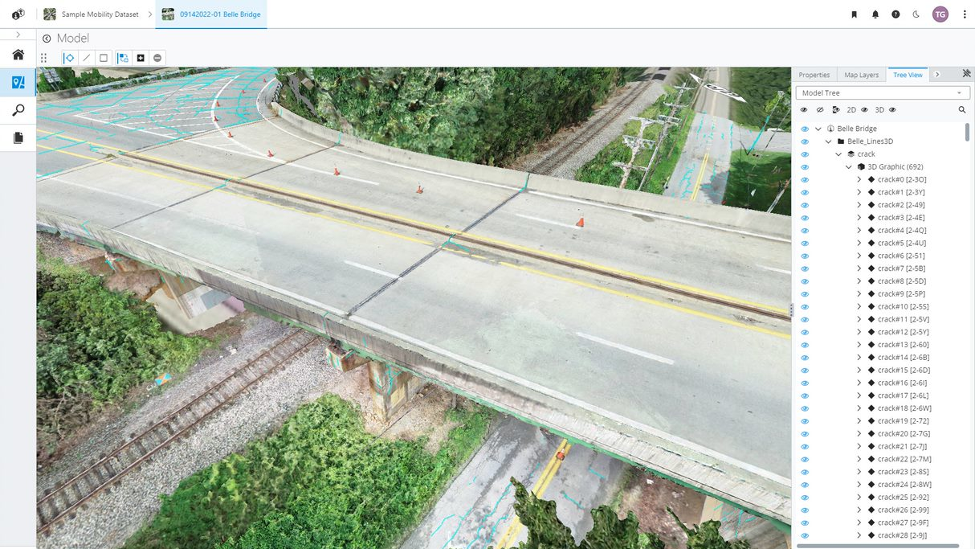Open the documents panel from left sidebar

click(x=17, y=137)
